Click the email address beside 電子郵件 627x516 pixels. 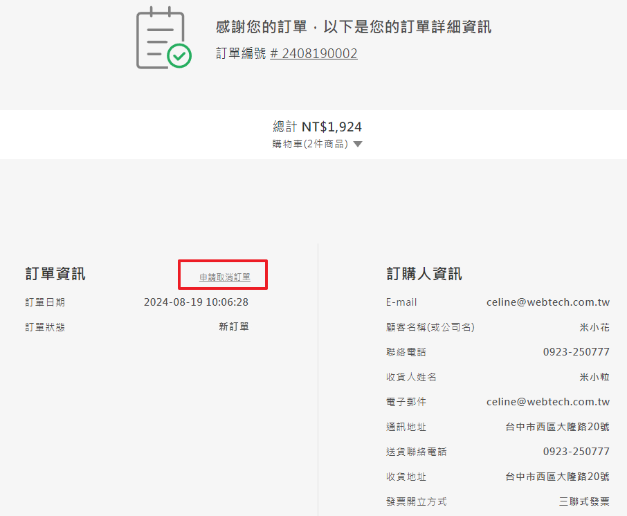(547, 402)
